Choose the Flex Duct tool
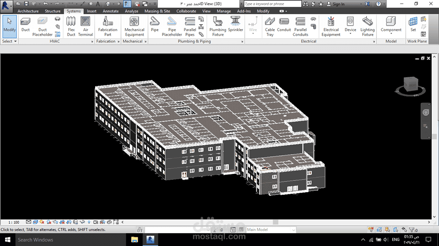 tap(71, 26)
